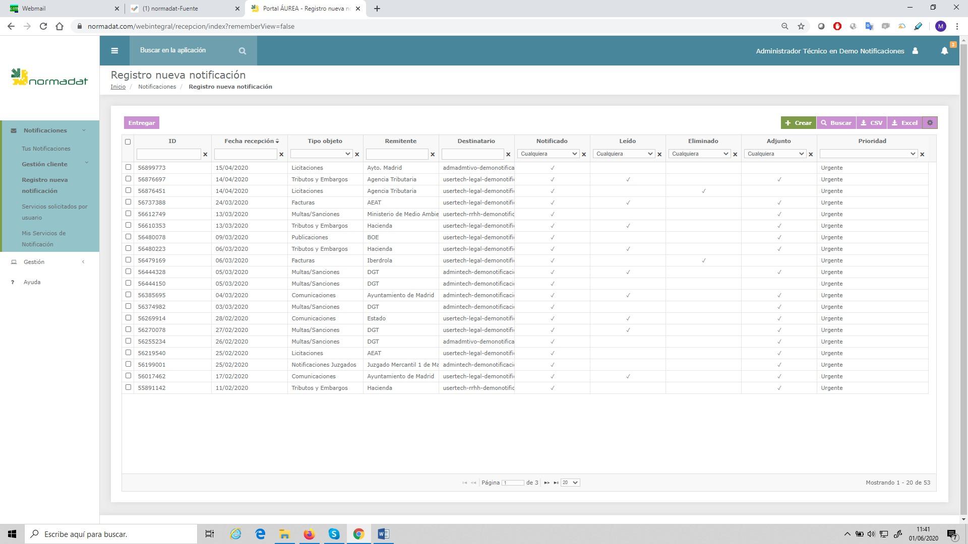This screenshot has height=544, width=968.
Task: Reload the browser page
Action: coord(43,26)
